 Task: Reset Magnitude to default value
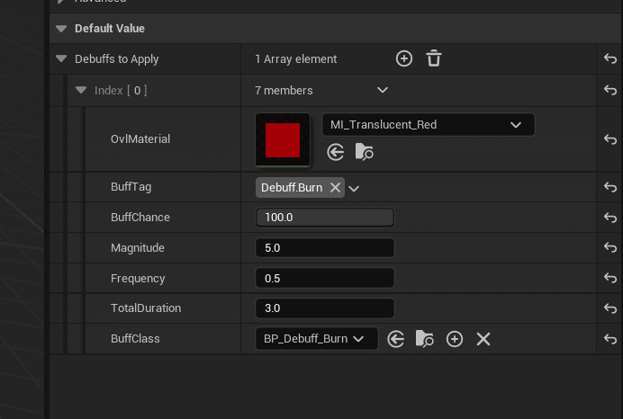(x=610, y=248)
